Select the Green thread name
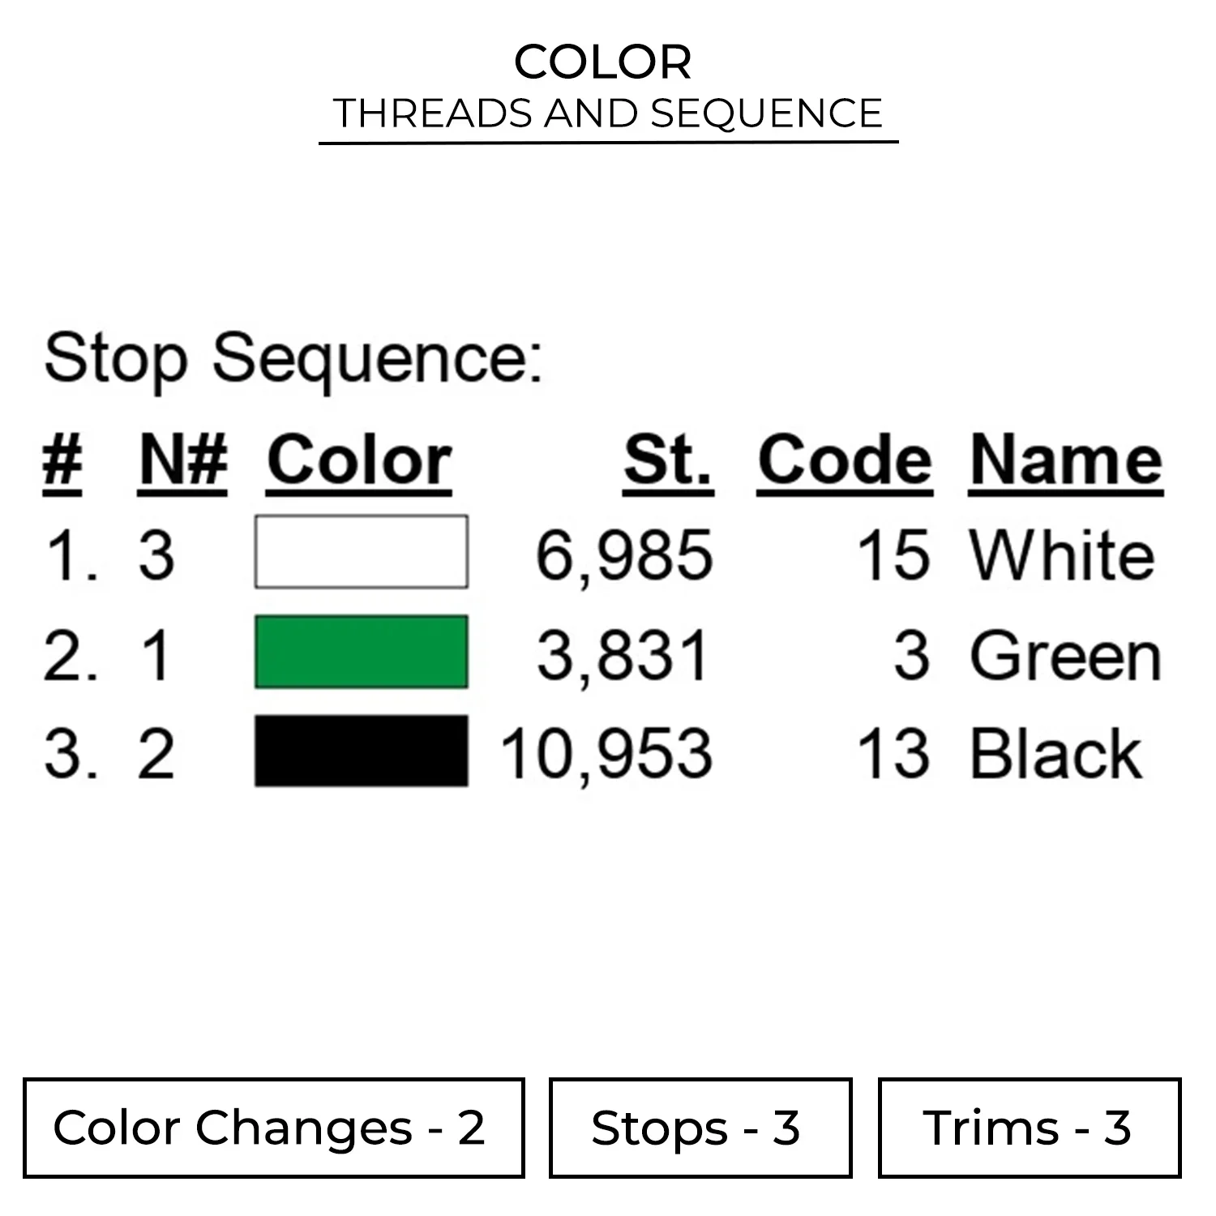1216x1216 pixels. pos(1065,655)
